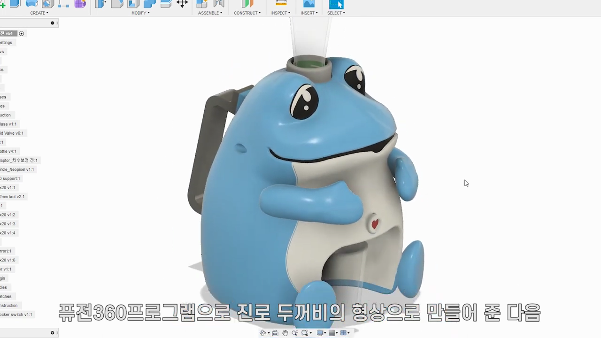Click the Viewports layout icon
Screen dimensions: 601x338
point(344,333)
